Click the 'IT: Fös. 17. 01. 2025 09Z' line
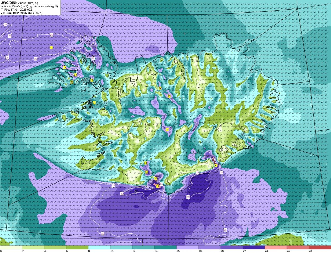The image size is (331, 253). [x=16, y=10]
